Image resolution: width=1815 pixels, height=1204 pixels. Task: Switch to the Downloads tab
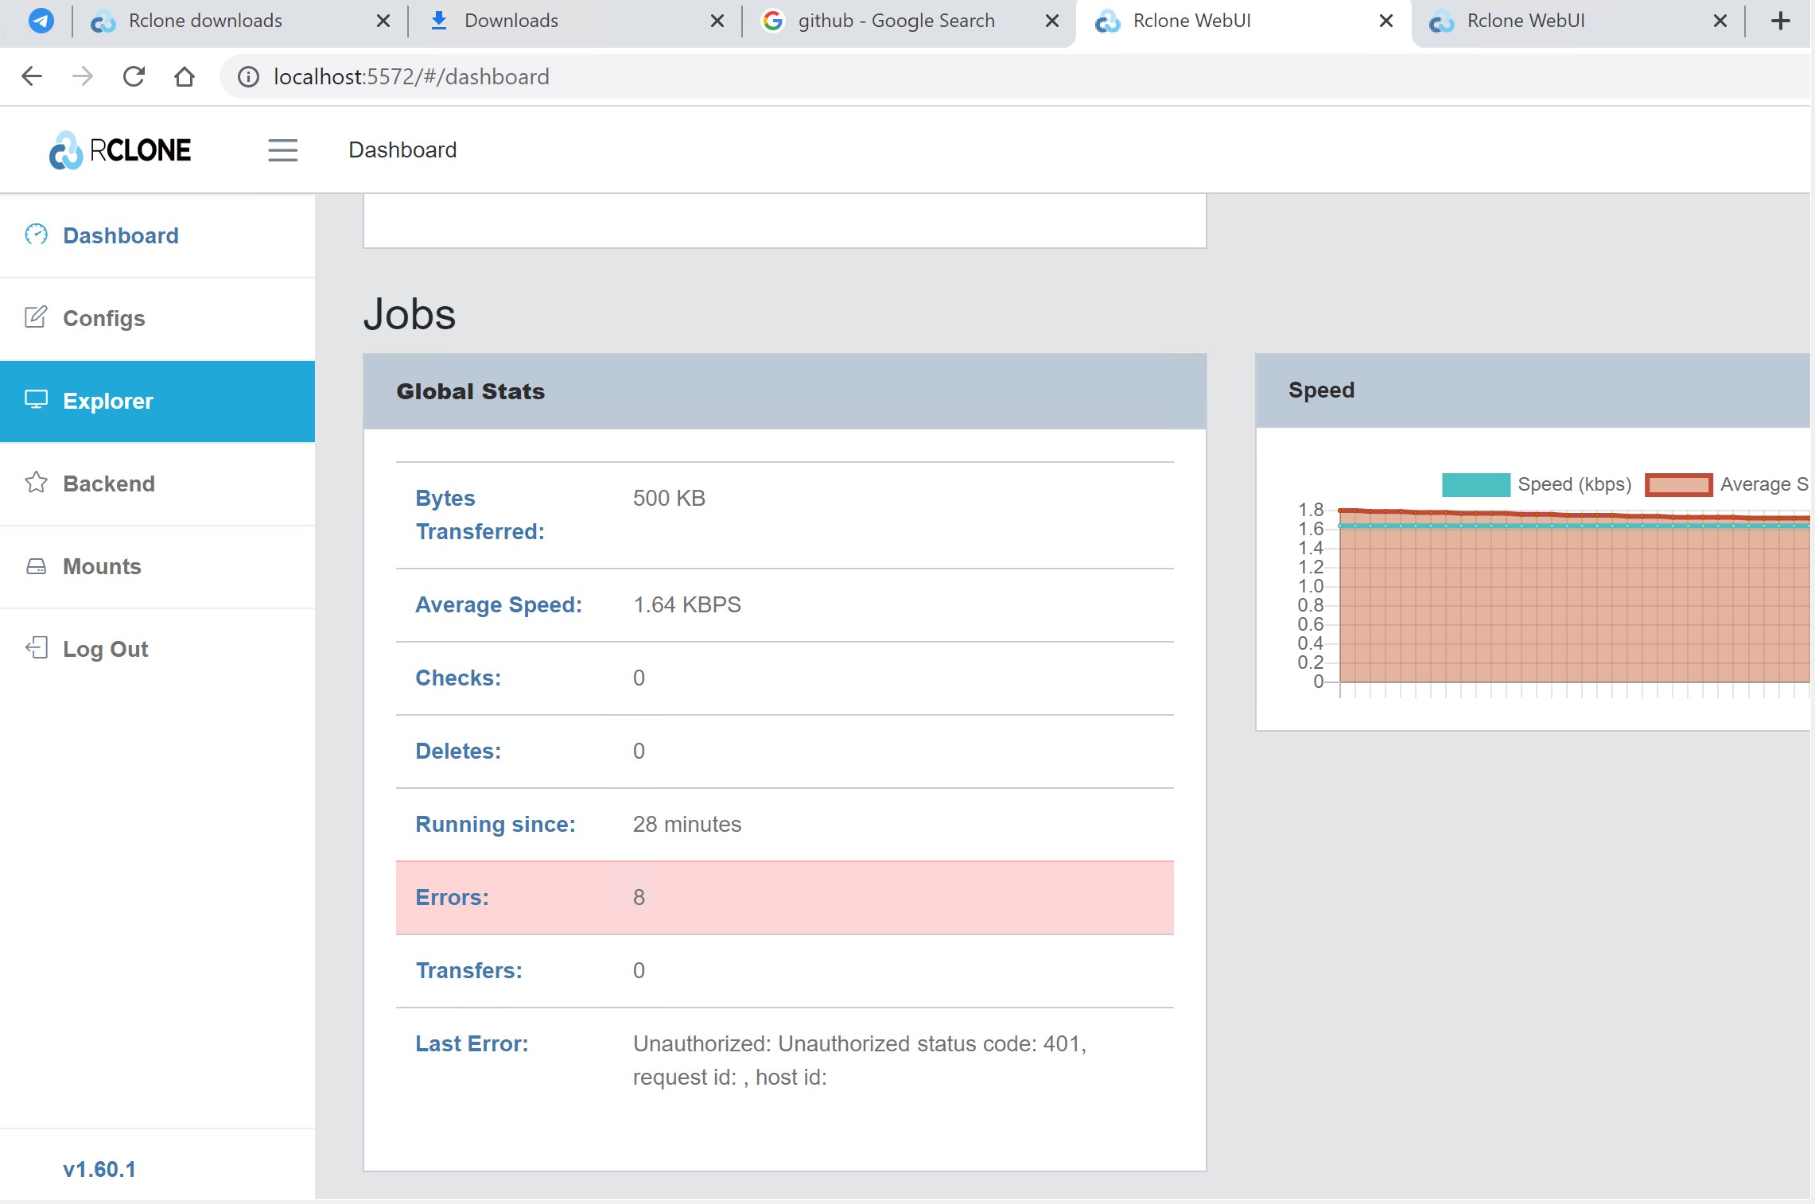(509, 20)
